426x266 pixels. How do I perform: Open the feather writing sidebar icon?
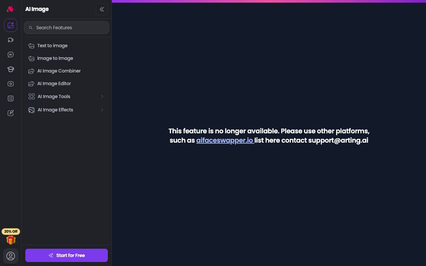click(11, 113)
